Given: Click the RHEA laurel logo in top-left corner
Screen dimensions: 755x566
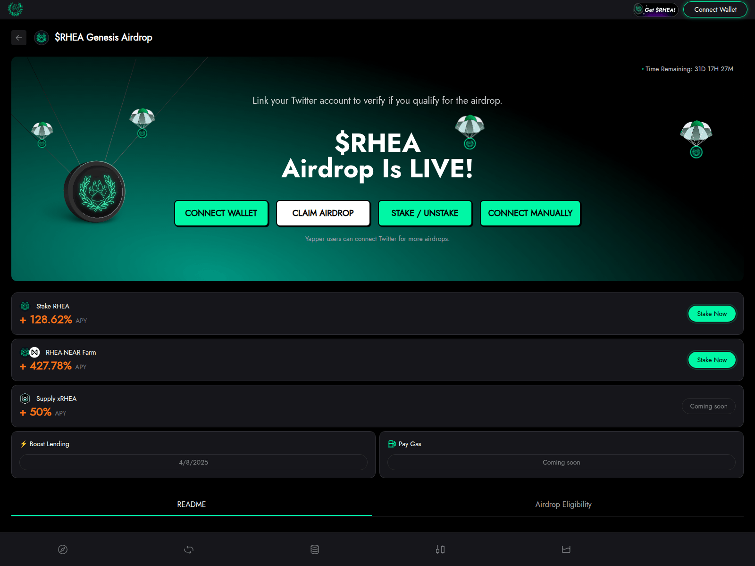Looking at the screenshot, I should (x=15, y=9).
